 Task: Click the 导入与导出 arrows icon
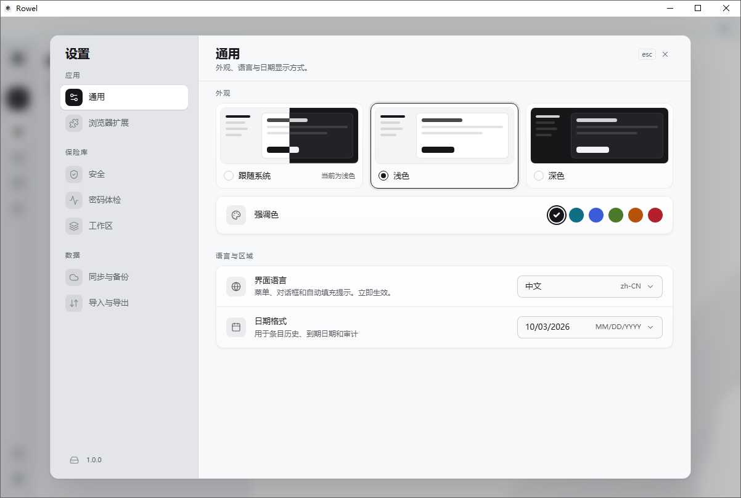pos(74,303)
